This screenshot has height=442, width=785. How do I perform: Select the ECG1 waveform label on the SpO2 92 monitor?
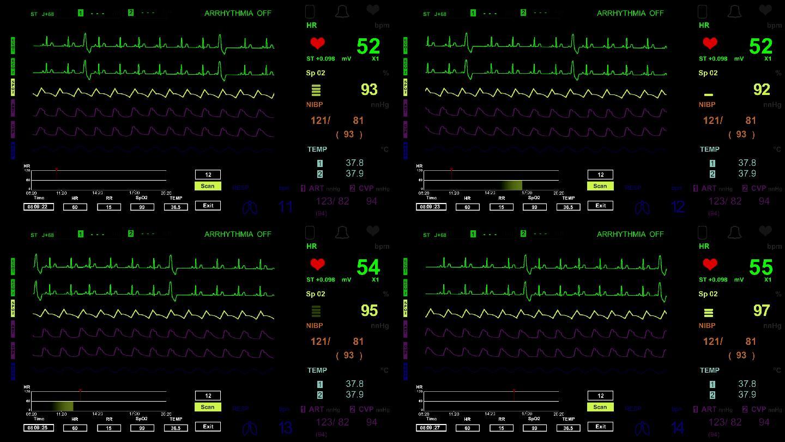[406, 45]
